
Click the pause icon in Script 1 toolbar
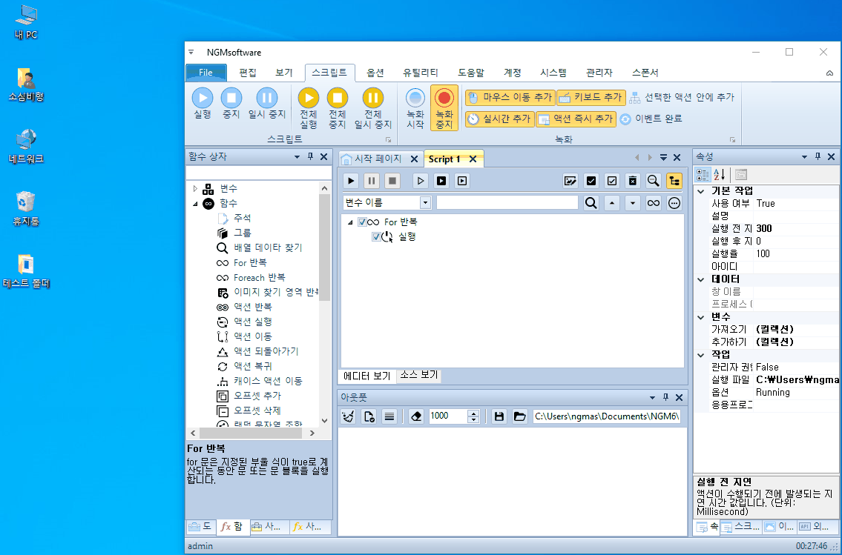click(372, 182)
